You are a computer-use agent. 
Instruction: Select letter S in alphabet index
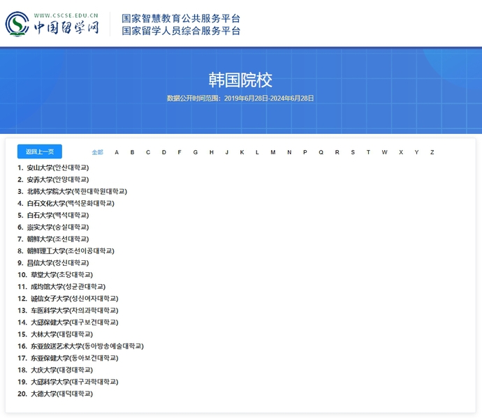(353, 152)
